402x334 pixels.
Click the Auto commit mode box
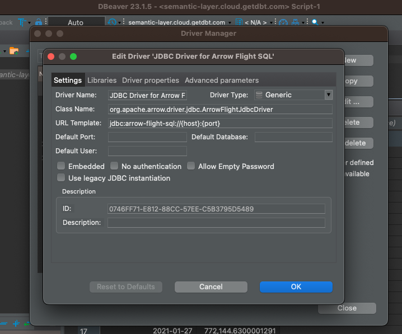click(x=76, y=22)
